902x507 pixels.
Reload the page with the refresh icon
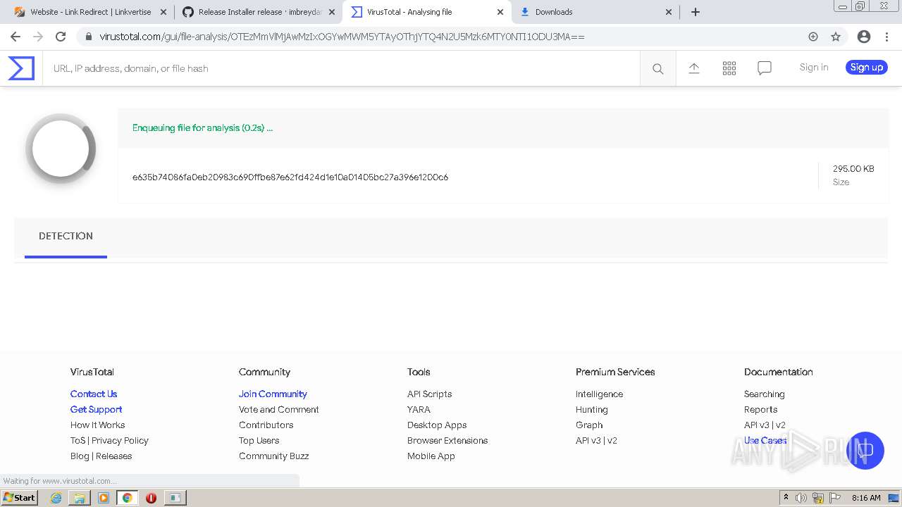pyautogui.click(x=61, y=37)
